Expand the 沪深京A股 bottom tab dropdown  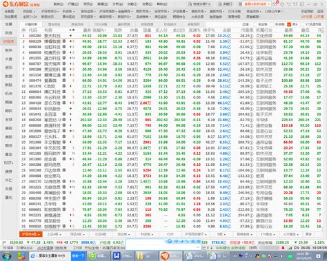(x=39, y=234)
